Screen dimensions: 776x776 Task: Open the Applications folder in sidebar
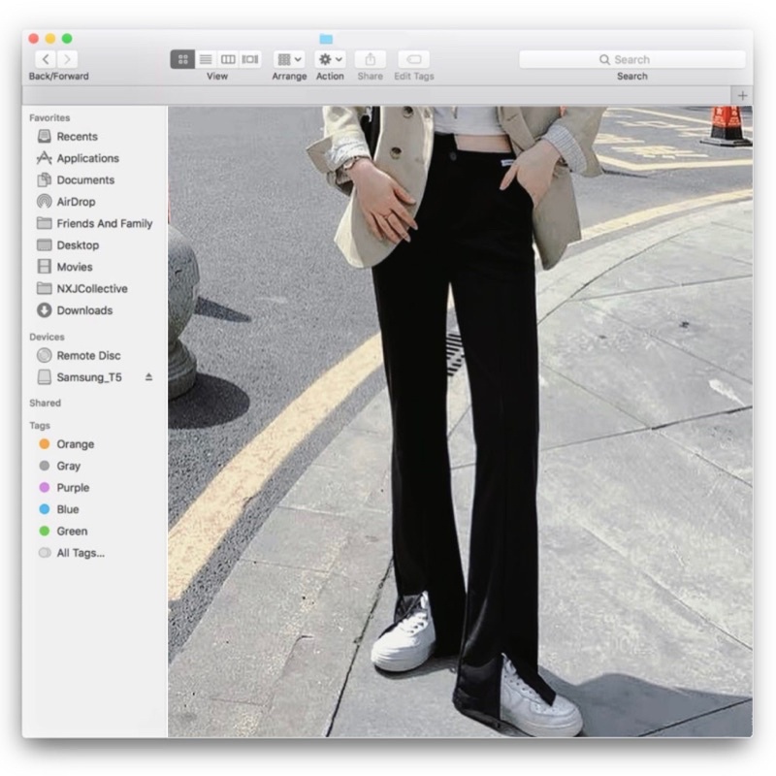[87, 158]
